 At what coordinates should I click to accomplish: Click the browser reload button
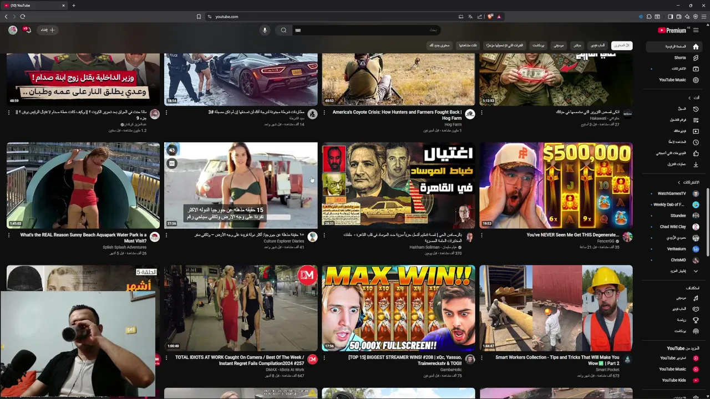23,17
